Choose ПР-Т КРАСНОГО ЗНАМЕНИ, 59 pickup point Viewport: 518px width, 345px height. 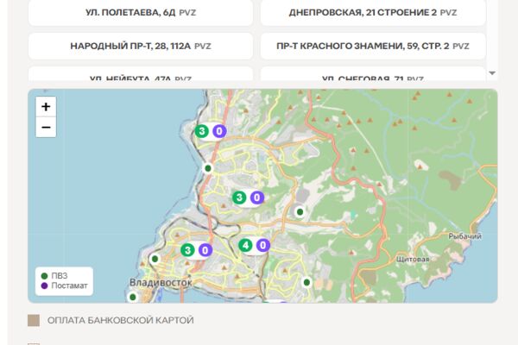coord(373,46)
